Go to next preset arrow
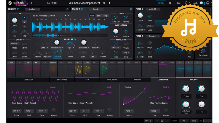The image size is (219, 123). 109,3
